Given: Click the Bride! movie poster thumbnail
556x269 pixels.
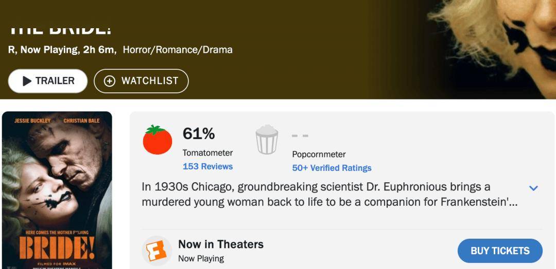Looking at the screenshot, I should pyautogui.click(x=57, y=190).
